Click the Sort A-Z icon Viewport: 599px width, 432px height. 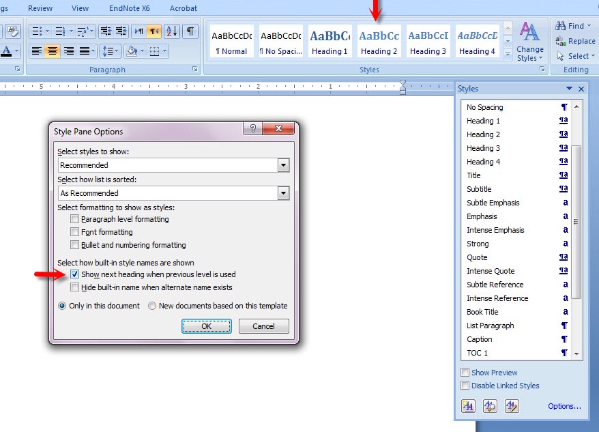[x=171, y=31]
